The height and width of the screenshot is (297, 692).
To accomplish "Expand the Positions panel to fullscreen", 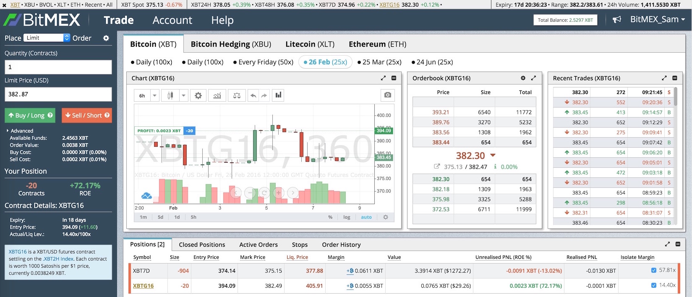I will tap(667, 244).
